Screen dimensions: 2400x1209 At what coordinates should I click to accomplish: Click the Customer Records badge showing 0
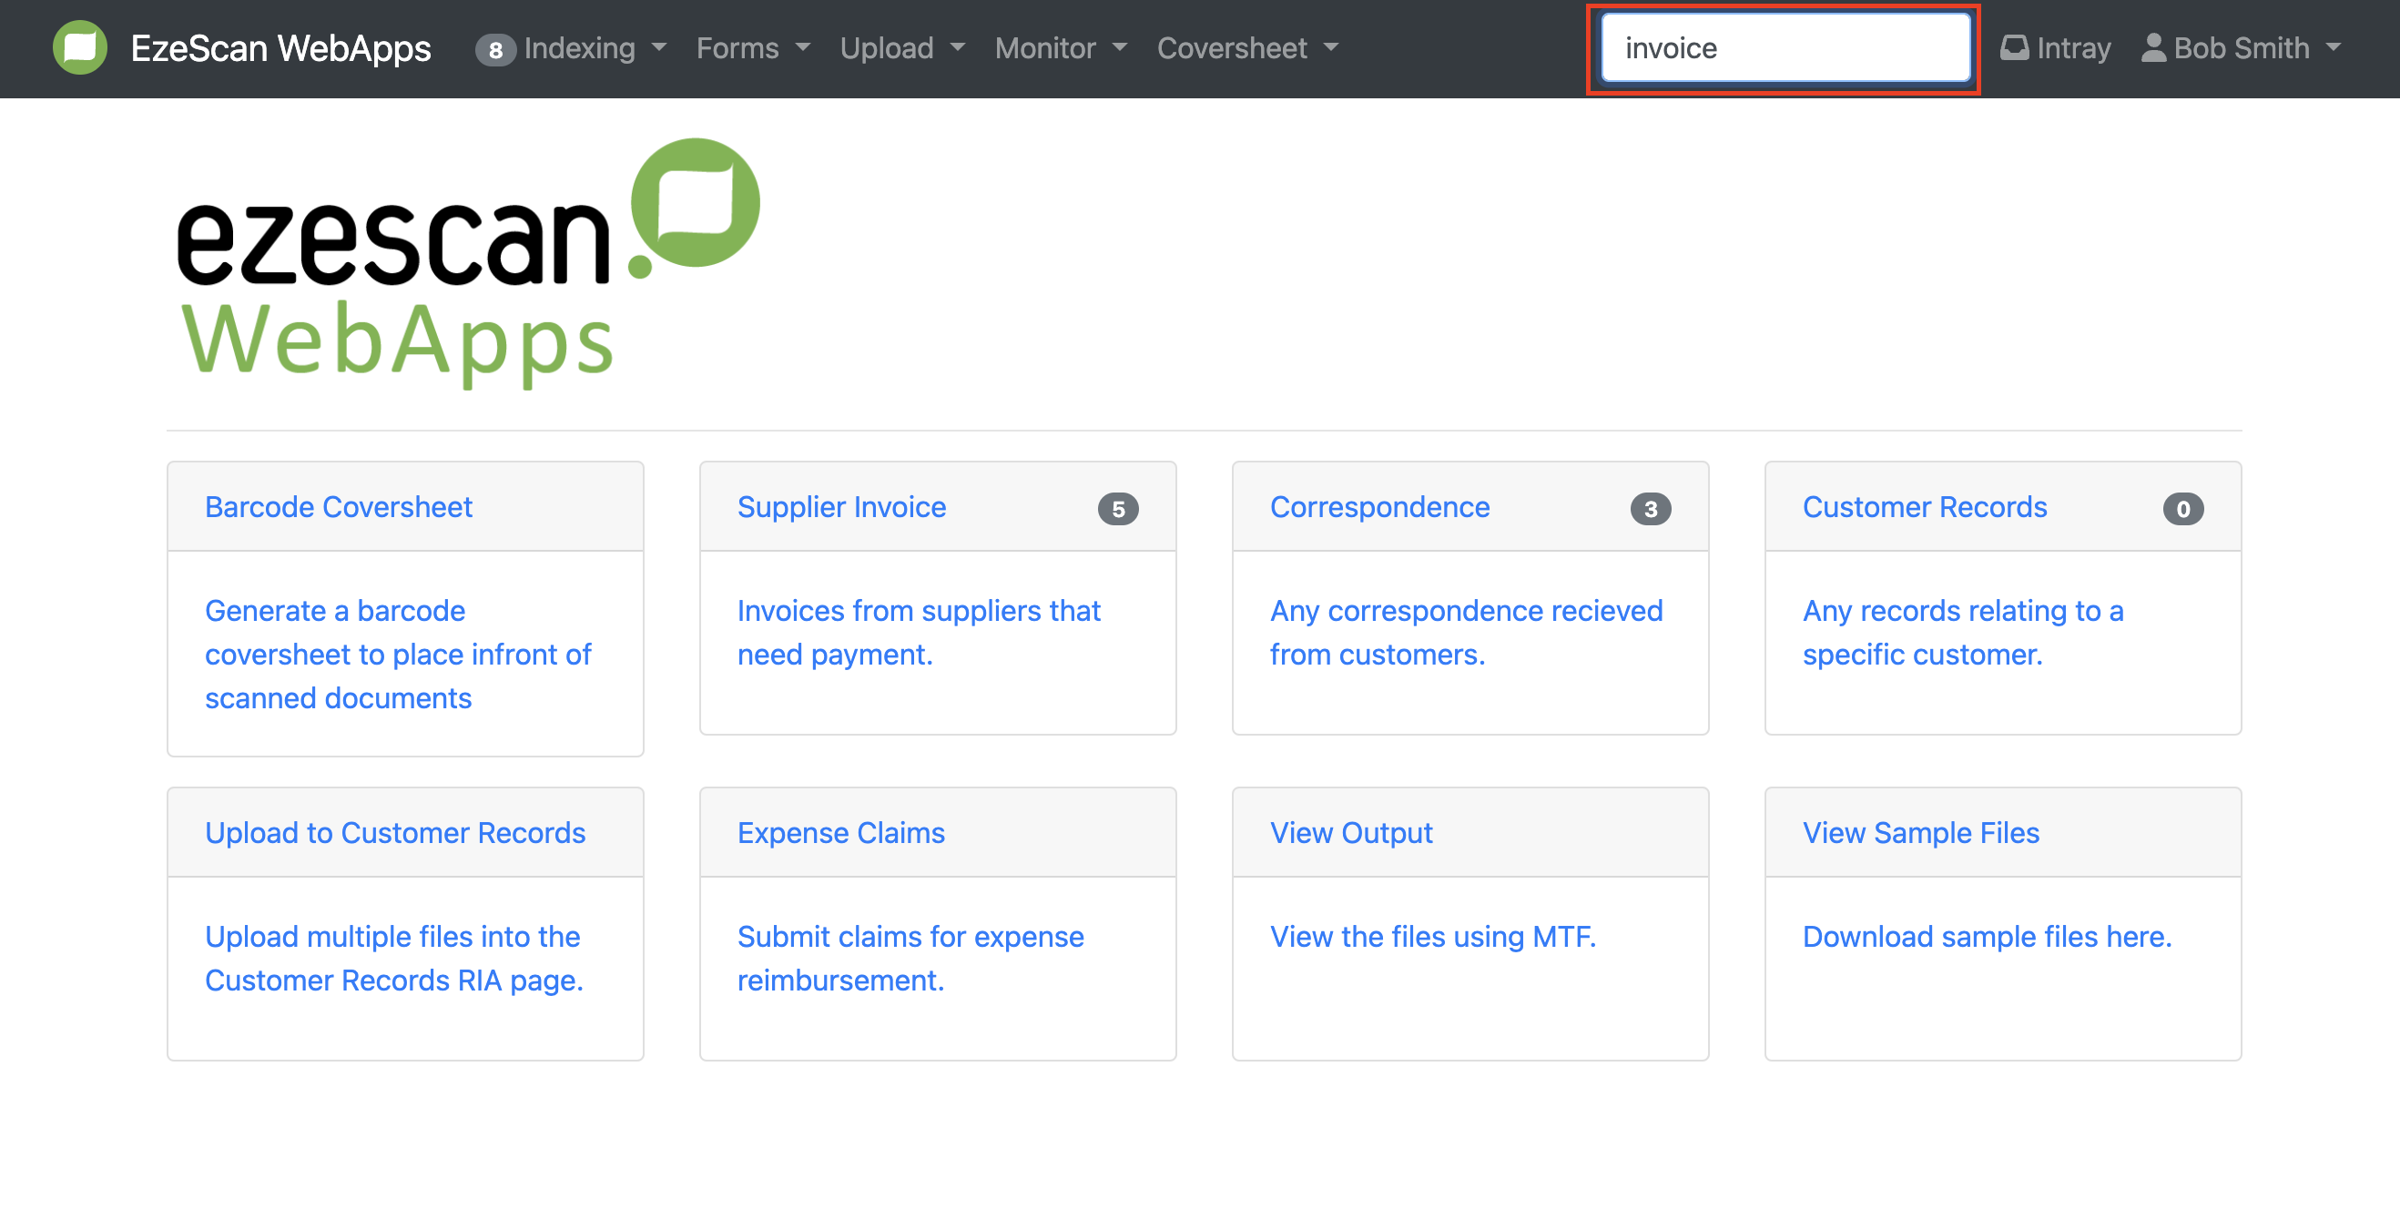pos(2181,509)
